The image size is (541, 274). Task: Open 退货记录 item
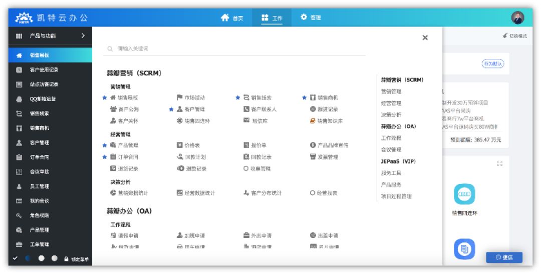pos(124,169)
